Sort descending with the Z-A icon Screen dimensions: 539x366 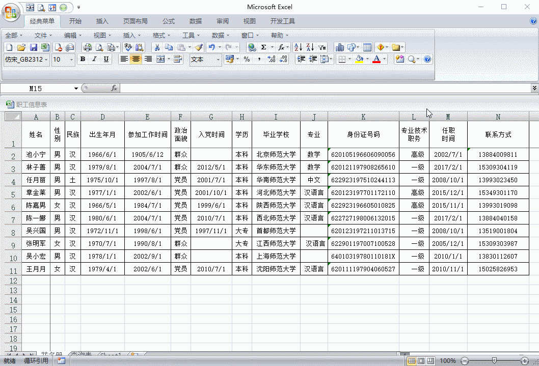310,47
